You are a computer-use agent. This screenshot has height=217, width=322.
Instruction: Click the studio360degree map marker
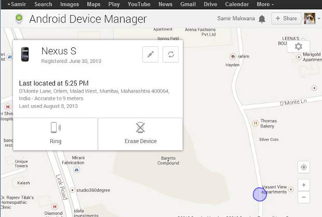(x=72, y=190)
